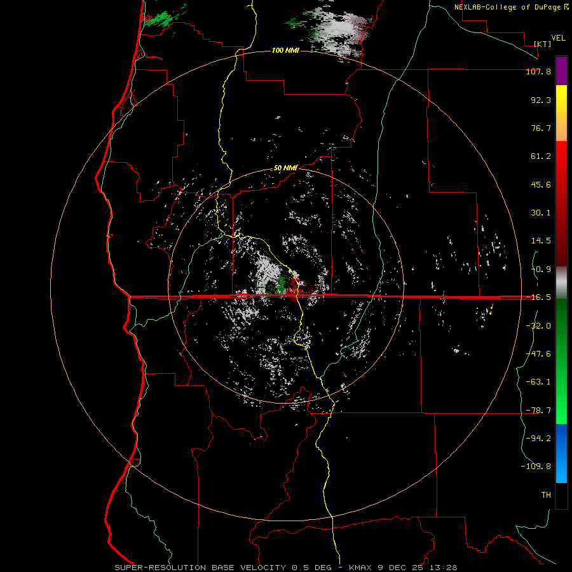Viewport: 572px width, 572px height.
Task: Select the -0.9 legend label
Action: pos(541,269)
